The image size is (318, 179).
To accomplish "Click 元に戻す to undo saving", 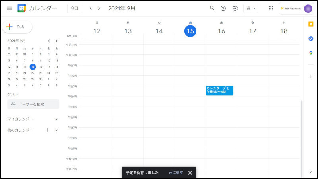I will (176, 173).
